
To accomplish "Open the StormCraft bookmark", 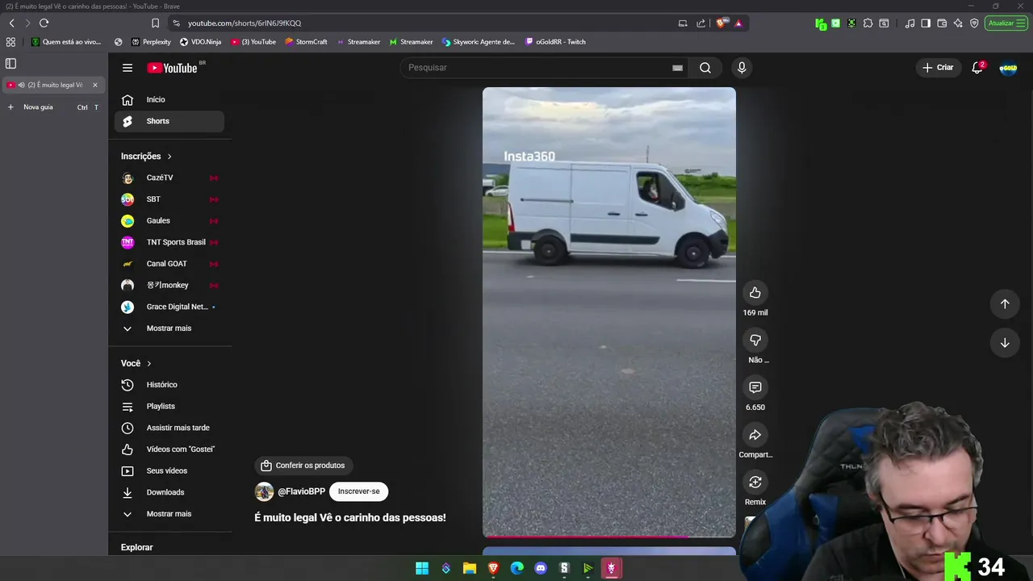I will pos(306,42).
